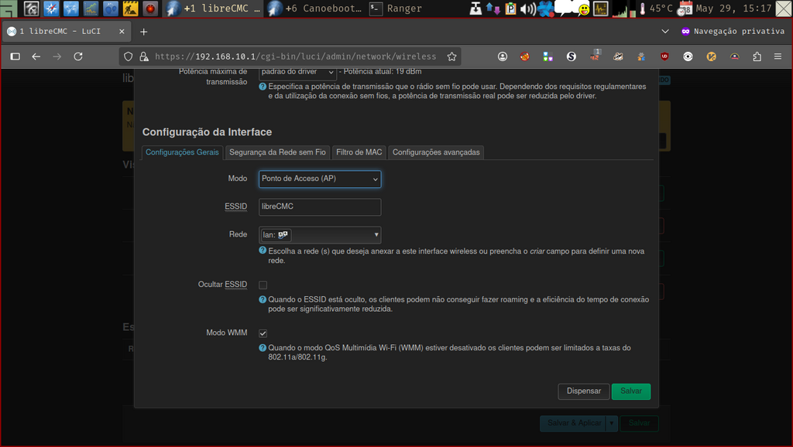Screen dimensions: 793x447
Task: Click the green Salvar button
Action: pos(630,391)
